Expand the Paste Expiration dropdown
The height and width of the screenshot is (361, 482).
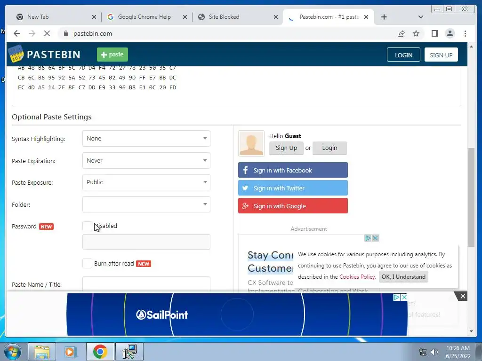click(146, 161)
